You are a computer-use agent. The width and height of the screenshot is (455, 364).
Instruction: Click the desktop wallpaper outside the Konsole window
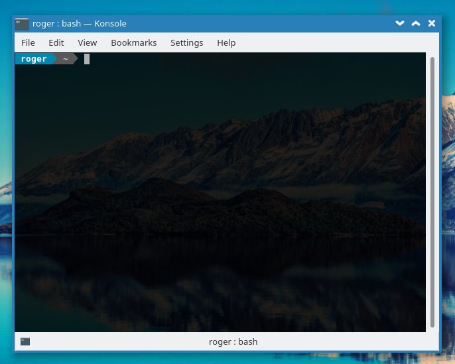pos(447,199)
